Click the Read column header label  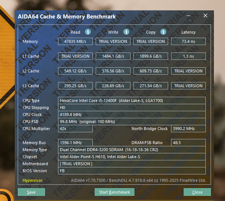coord(75,32)
